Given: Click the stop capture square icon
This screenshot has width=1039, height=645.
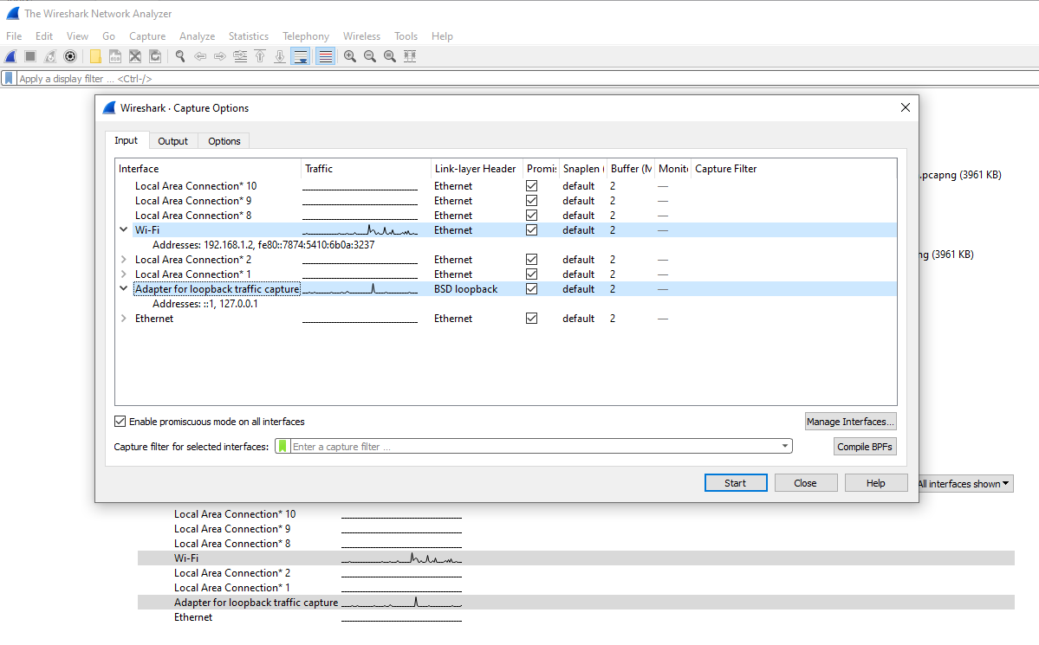Looking at the screenshot, I should (x=29, y=56).
